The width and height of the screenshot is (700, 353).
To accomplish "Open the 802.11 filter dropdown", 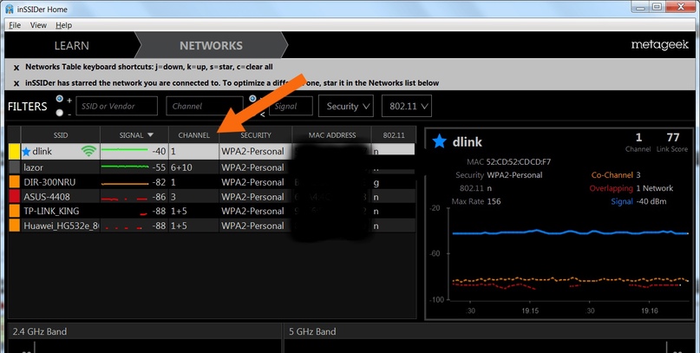I will (x=407, y=106).
